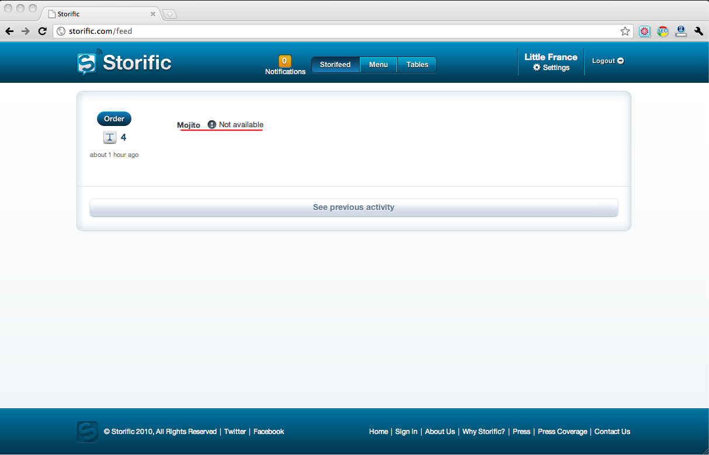Image resolution: width=709 pixels, height=455 pixels.
Task: Open the browser wrench menu
Action: tap(698, 32)
